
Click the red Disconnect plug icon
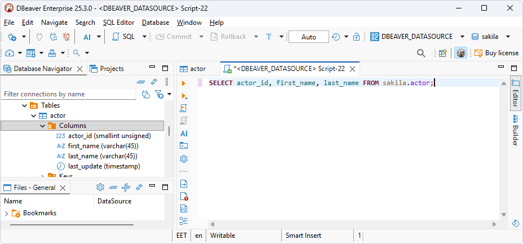coord(67,37)
